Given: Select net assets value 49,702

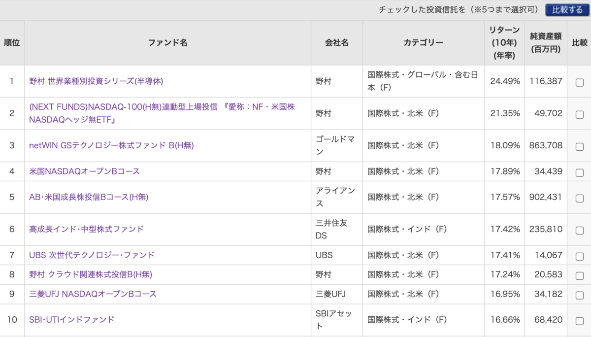Looking at the screenshot, I should 548,113.
